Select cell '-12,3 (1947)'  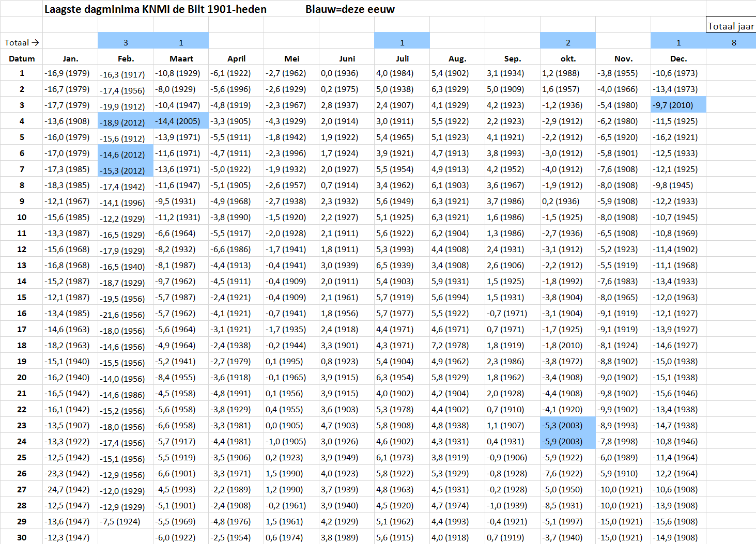[70, 537]
